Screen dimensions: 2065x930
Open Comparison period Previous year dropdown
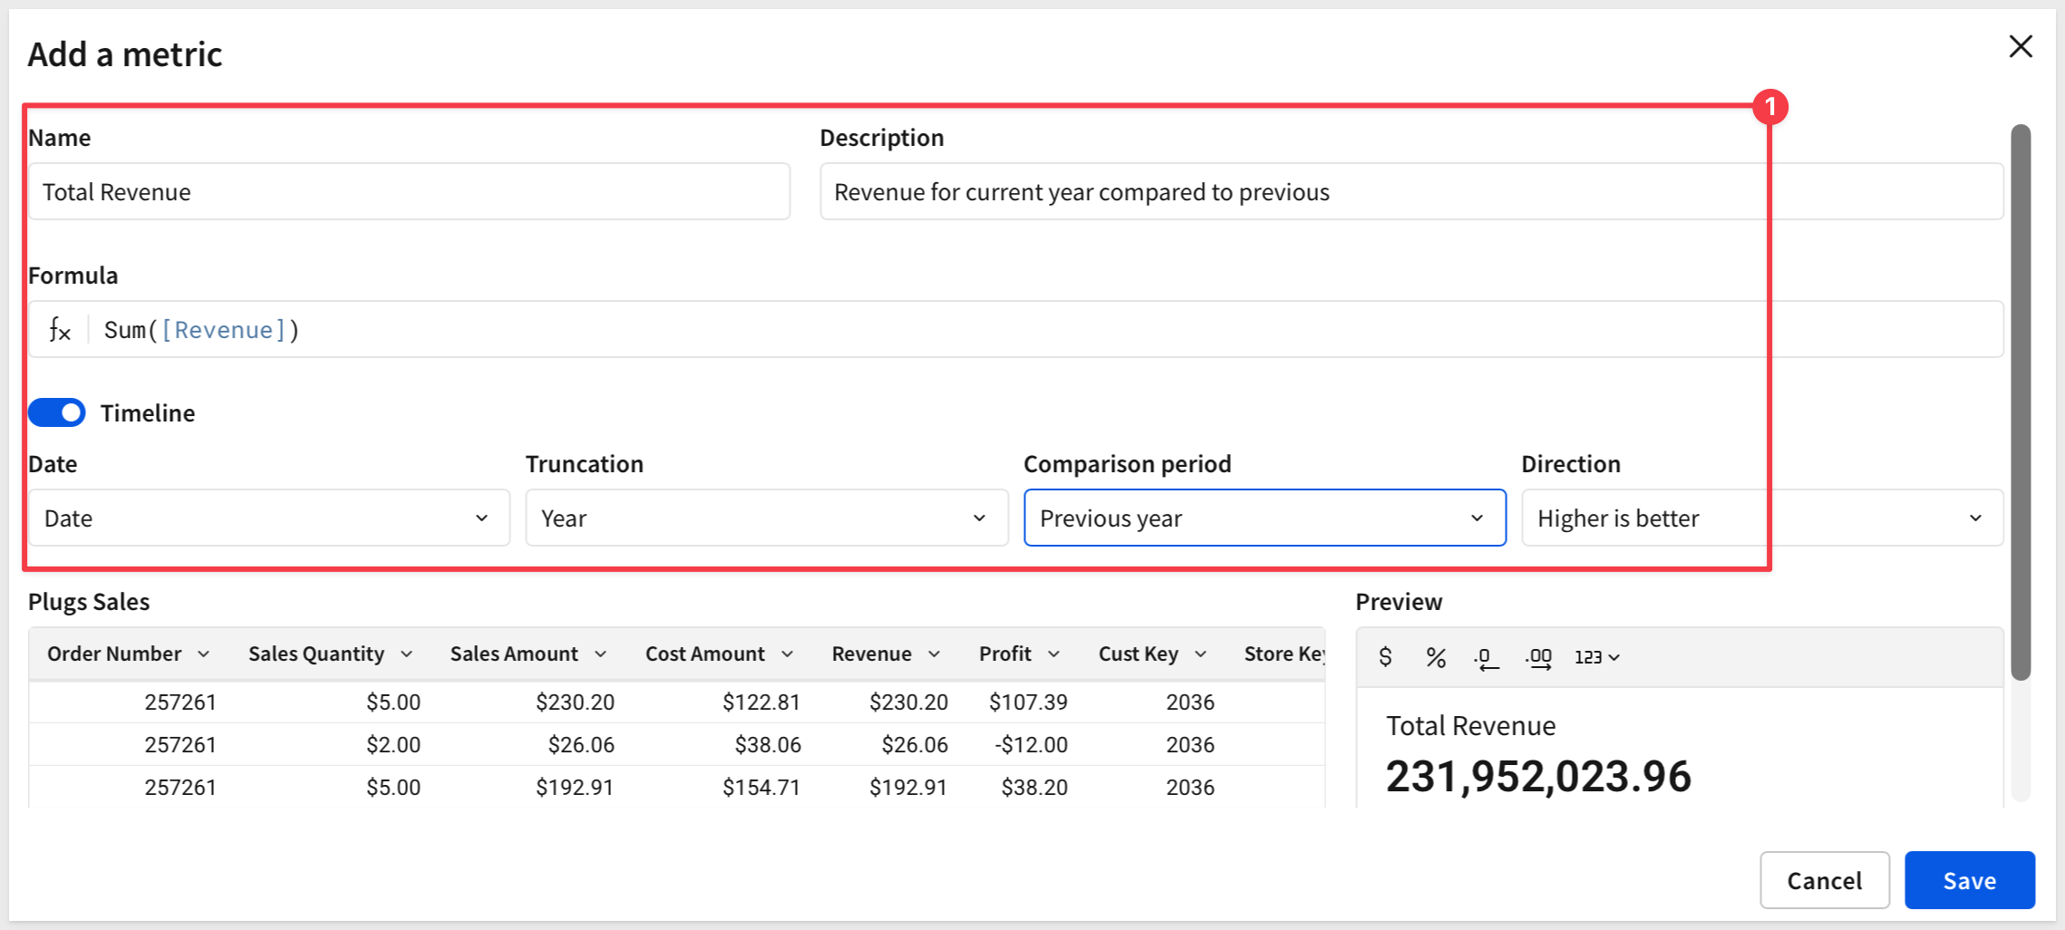pyautogui.click(x=1265, y=518)
